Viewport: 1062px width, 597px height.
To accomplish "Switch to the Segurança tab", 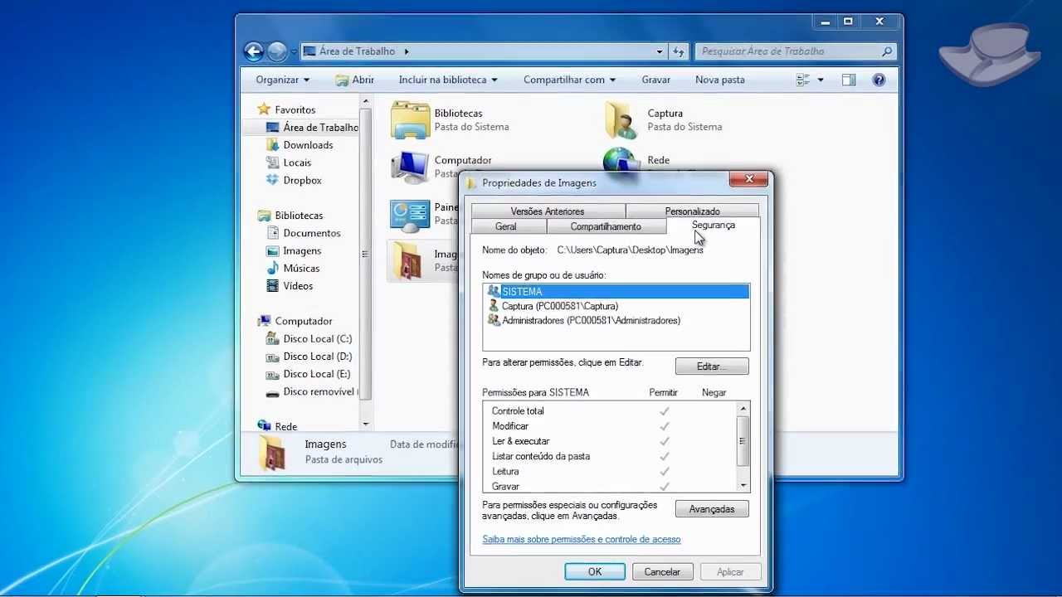I will click(713, 225).
